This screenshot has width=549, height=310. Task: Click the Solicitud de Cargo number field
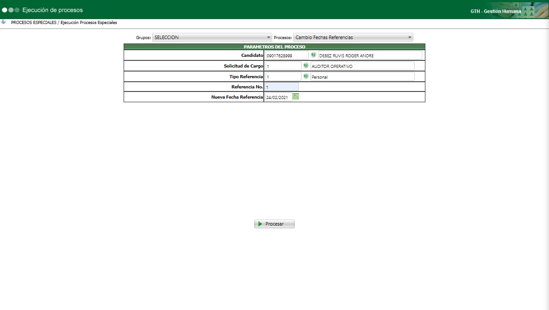tap(283, 66)
